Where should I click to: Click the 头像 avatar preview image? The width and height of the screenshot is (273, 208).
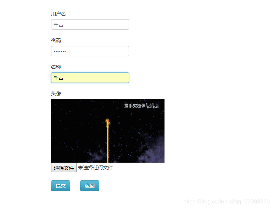click(x=108, y=131)
